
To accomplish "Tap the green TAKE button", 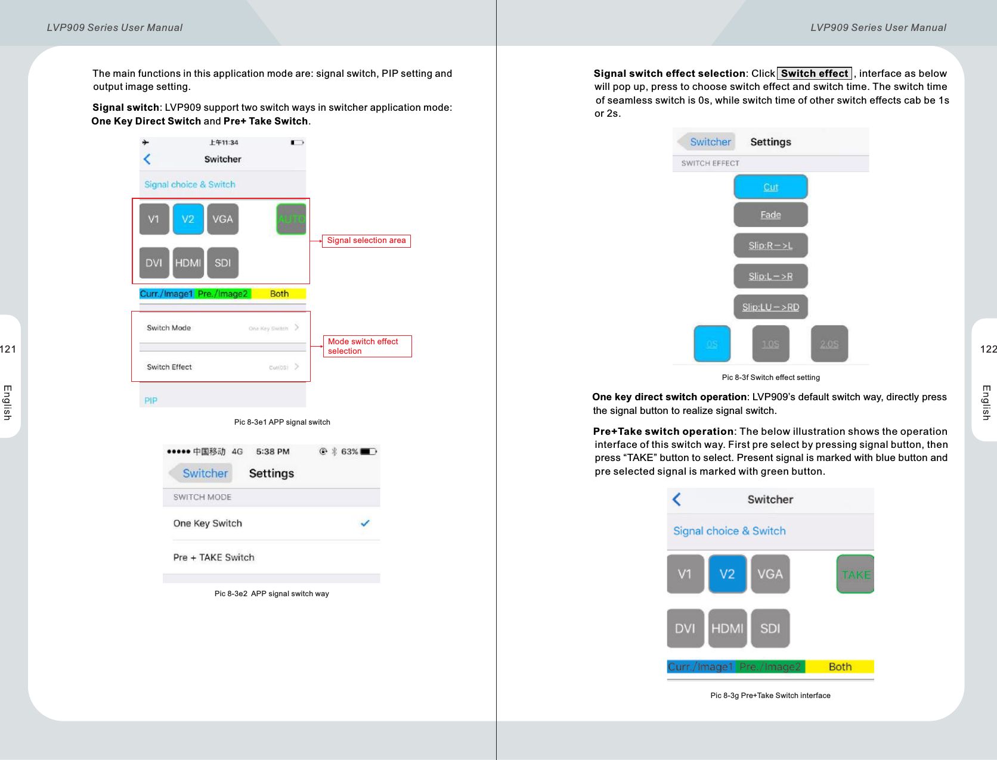I will [856, 574].
